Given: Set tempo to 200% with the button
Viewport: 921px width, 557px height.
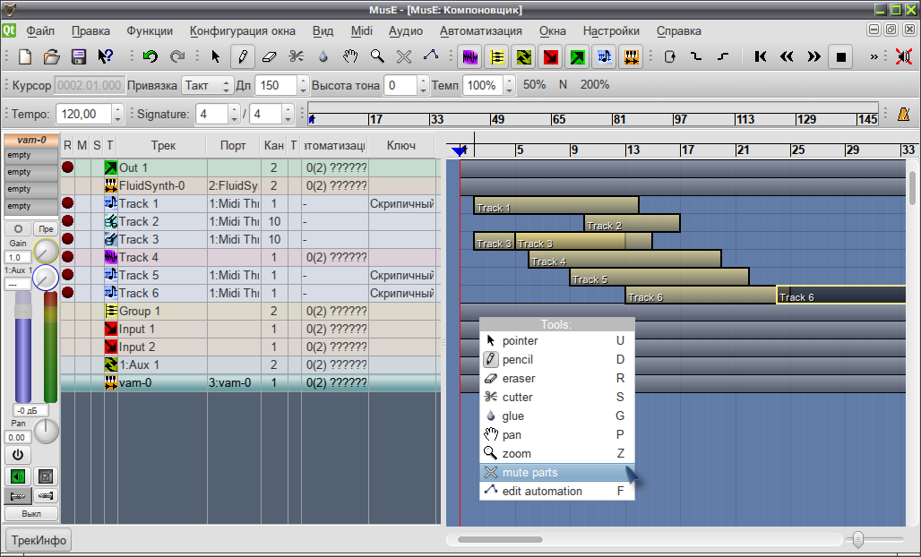Looking at the screenshot, I should click(594, 85).
